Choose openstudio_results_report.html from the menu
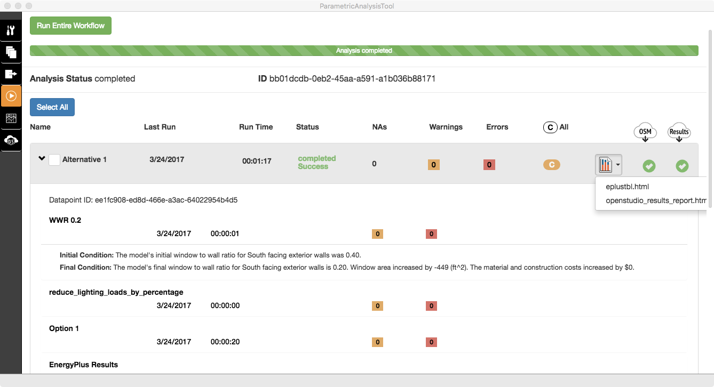The height and width of the screenshot is (387, 714). tap(655, 201)
